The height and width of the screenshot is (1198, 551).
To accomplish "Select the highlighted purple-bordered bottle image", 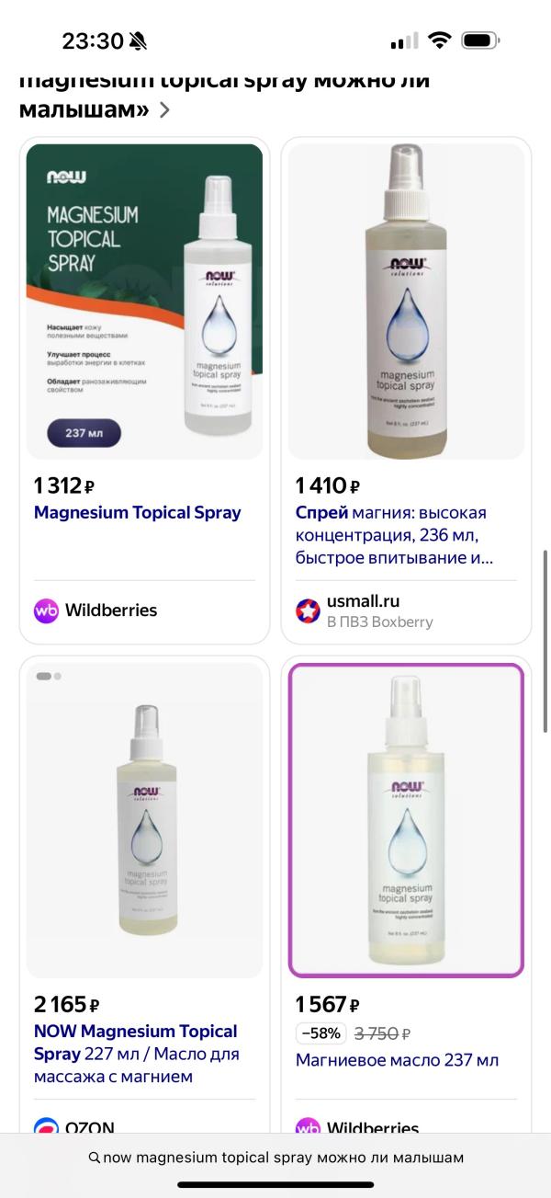I will click(x=406, y=819).
